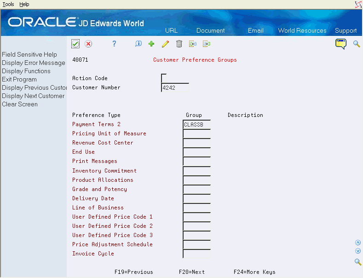Click Print Messages group field

197,162
